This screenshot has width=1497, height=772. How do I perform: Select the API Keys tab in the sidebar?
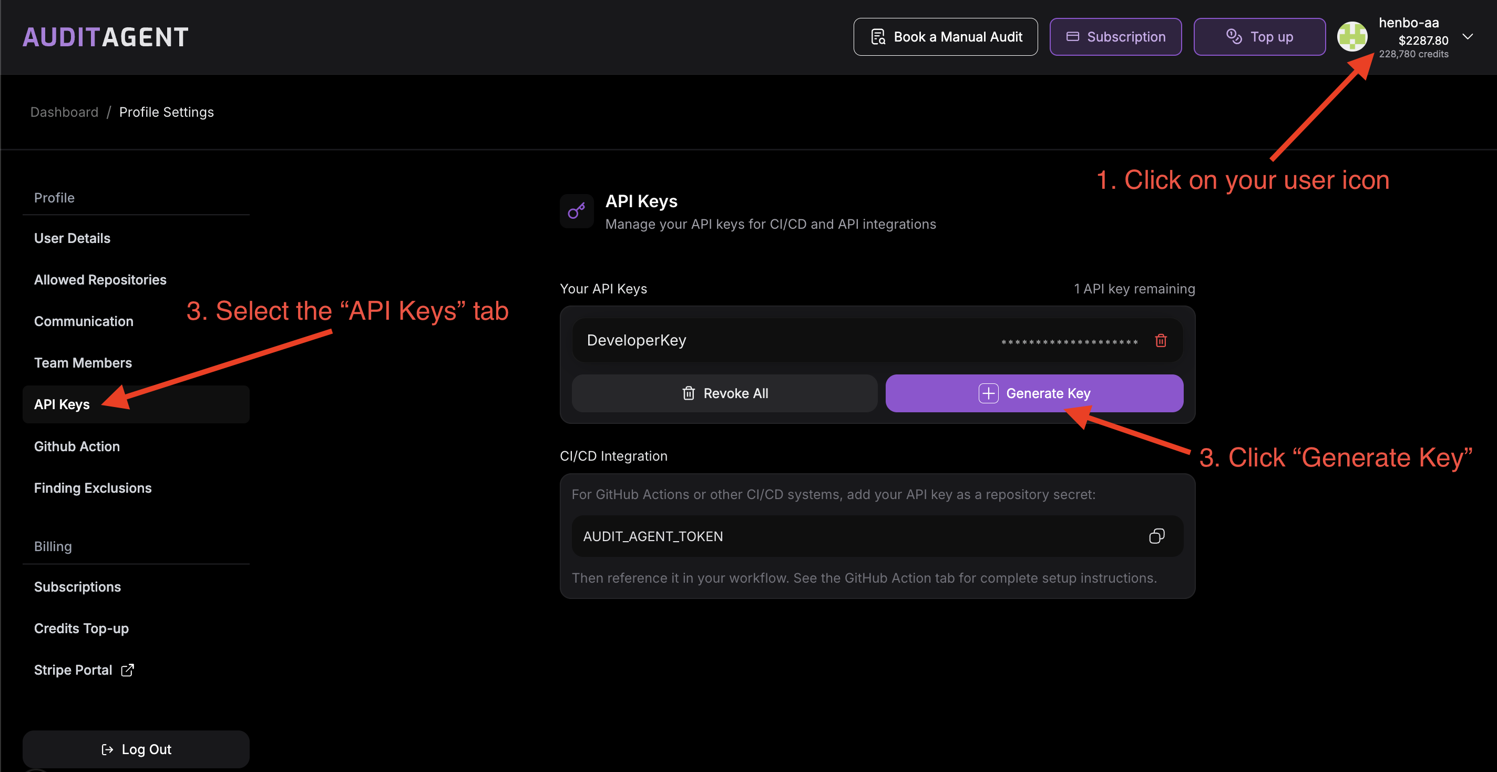click(61, 404)
